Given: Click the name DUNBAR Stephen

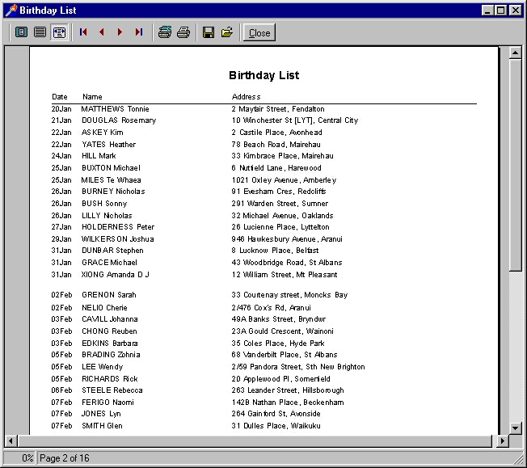Looking at the screenshot, I should pos(112,251).
